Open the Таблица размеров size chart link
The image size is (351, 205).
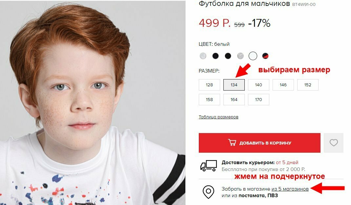point(218,117)
